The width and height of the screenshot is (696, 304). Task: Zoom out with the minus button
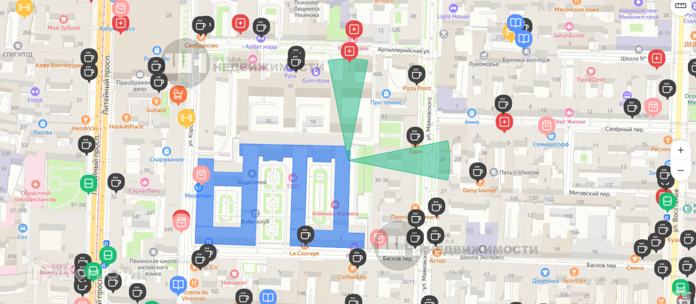point(681,170)
